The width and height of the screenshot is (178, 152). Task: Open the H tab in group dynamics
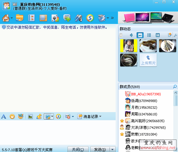click(158, 35)
